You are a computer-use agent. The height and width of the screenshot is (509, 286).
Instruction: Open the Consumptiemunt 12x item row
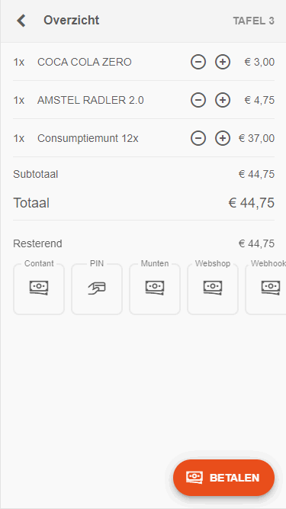click(143, 139)
